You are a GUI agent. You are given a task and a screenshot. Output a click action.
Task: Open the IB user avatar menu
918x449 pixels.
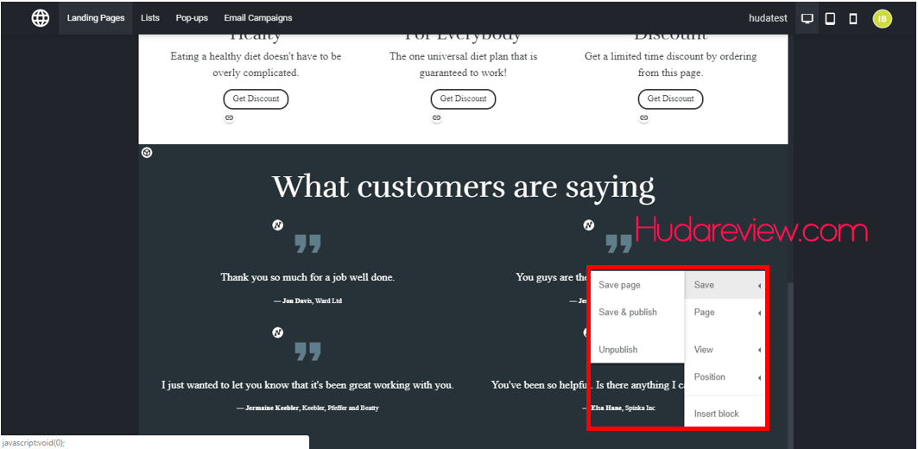point(882,18)
